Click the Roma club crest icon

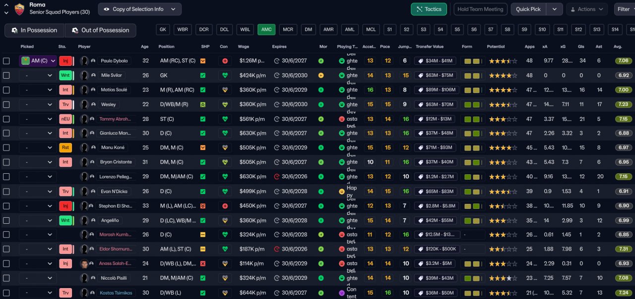pos(20,9)
